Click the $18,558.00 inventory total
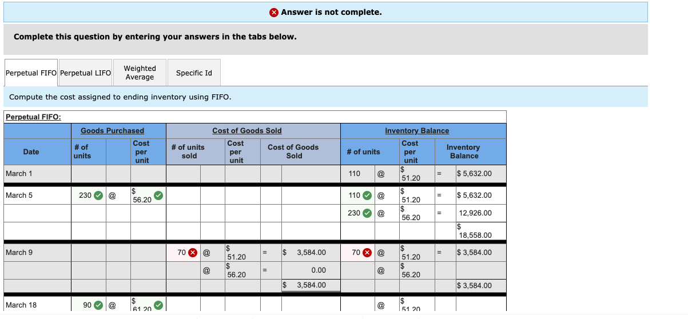The height and width of the screenshot is (319, 688). coord(475,231)
